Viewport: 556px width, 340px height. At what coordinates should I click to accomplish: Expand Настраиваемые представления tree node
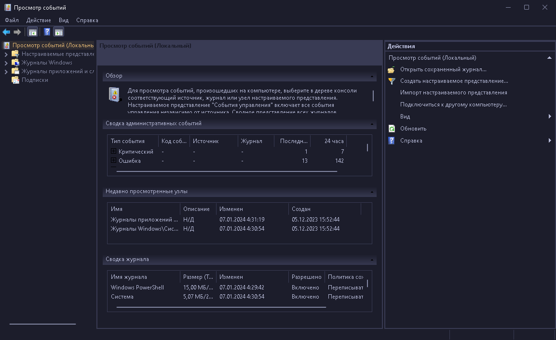pos(6,54)
